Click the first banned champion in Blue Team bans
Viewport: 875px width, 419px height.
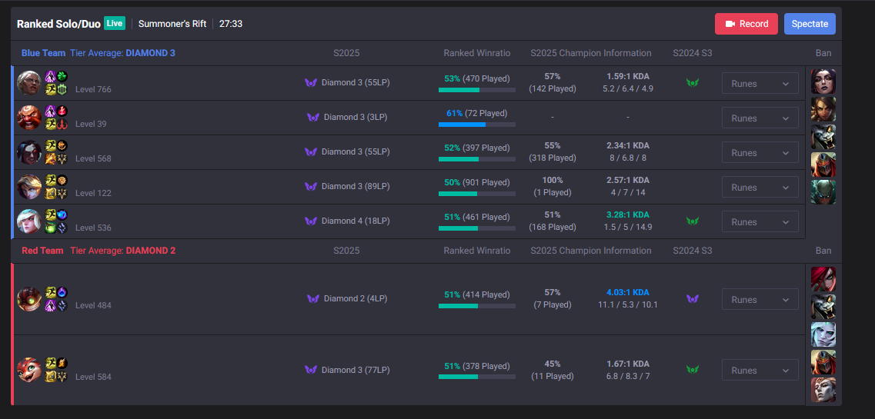pyautogui.click(x=823, y=82)
